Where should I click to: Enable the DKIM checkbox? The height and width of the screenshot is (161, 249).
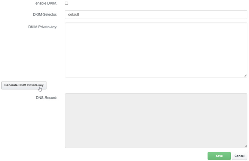click(x=66, y=3)
